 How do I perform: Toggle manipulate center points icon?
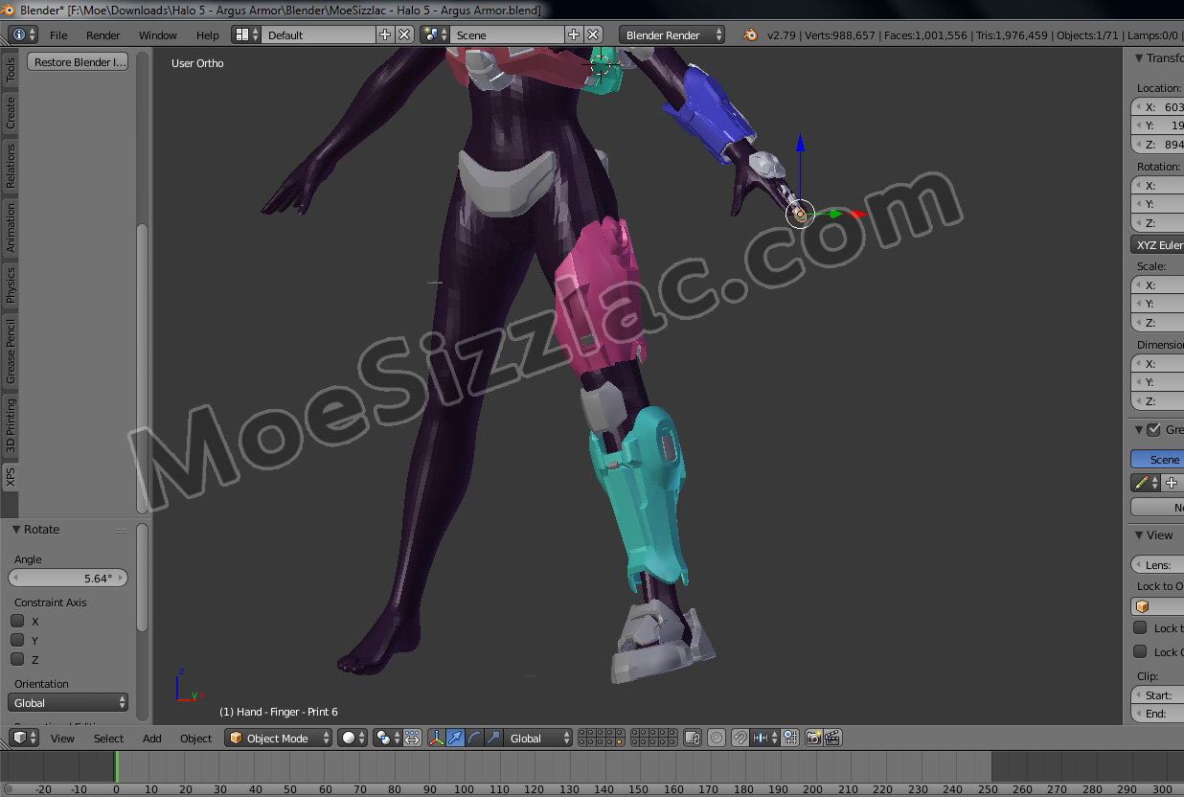coord(412,738)
